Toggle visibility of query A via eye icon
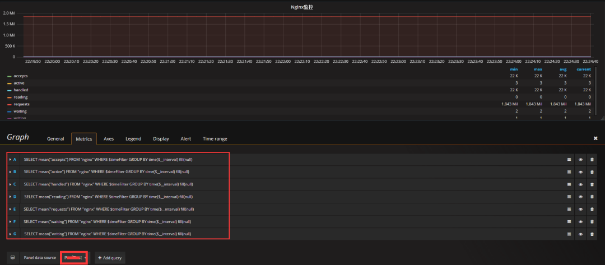Image resolution: width=605 pixels, height=265 pixels. click(580, 159)
